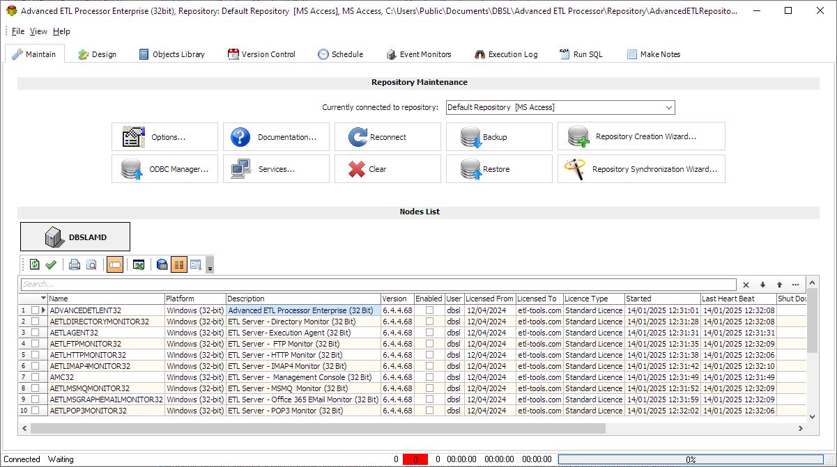This screenshot has width=837, height=467.
Task: Switch to the Make Notes tab
Action: [653, 54]
